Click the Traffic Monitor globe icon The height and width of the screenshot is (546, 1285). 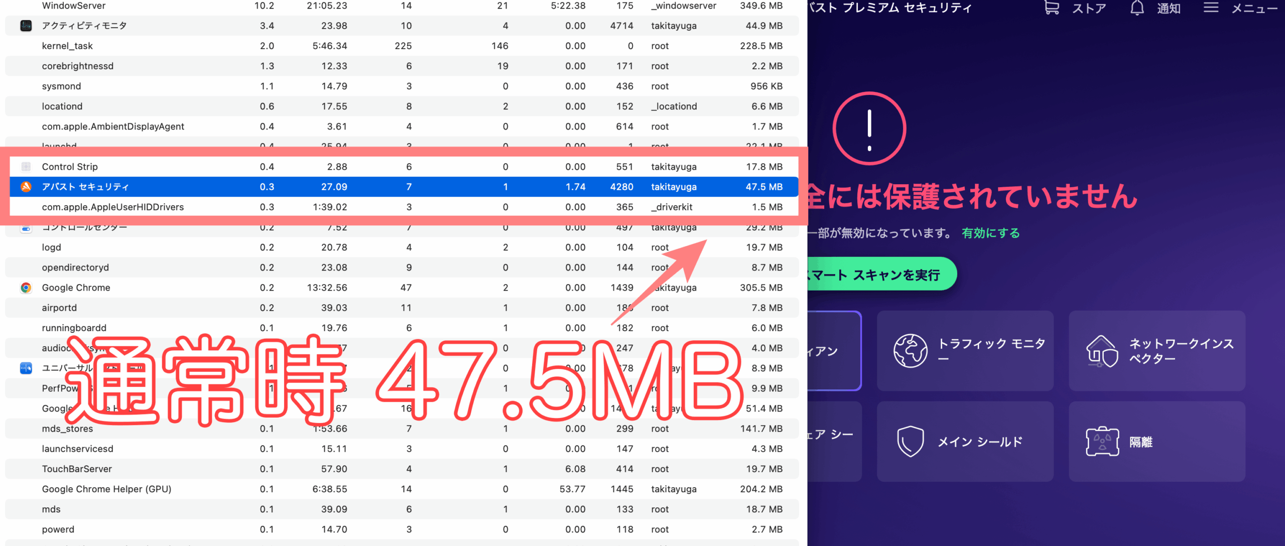(911, 350)
